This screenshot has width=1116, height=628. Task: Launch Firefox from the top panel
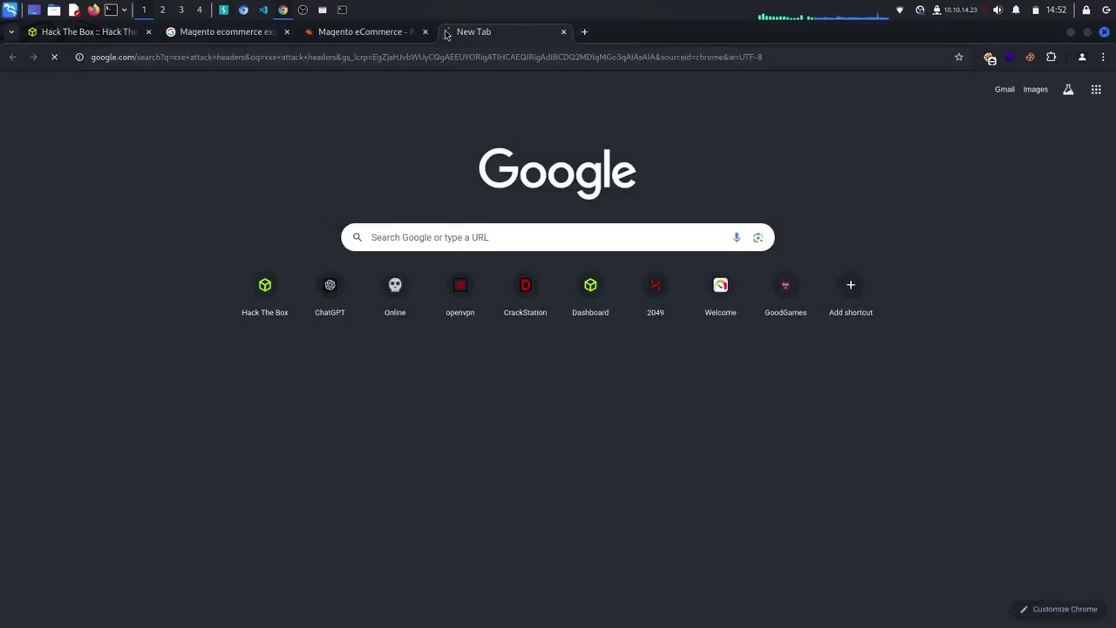tap(93, 10)
